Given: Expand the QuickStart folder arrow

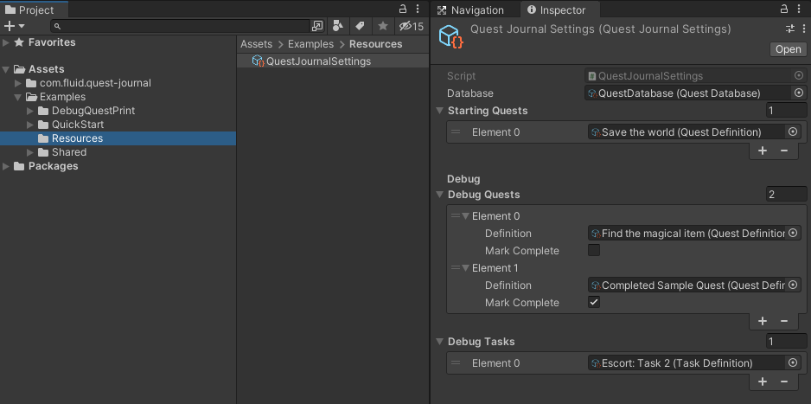Looking at the screenshot, I should (x=30, y=125).
